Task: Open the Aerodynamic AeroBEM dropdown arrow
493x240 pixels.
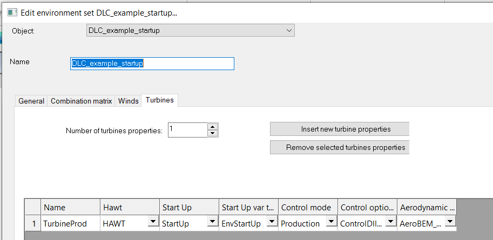Action: click(450, 223)
